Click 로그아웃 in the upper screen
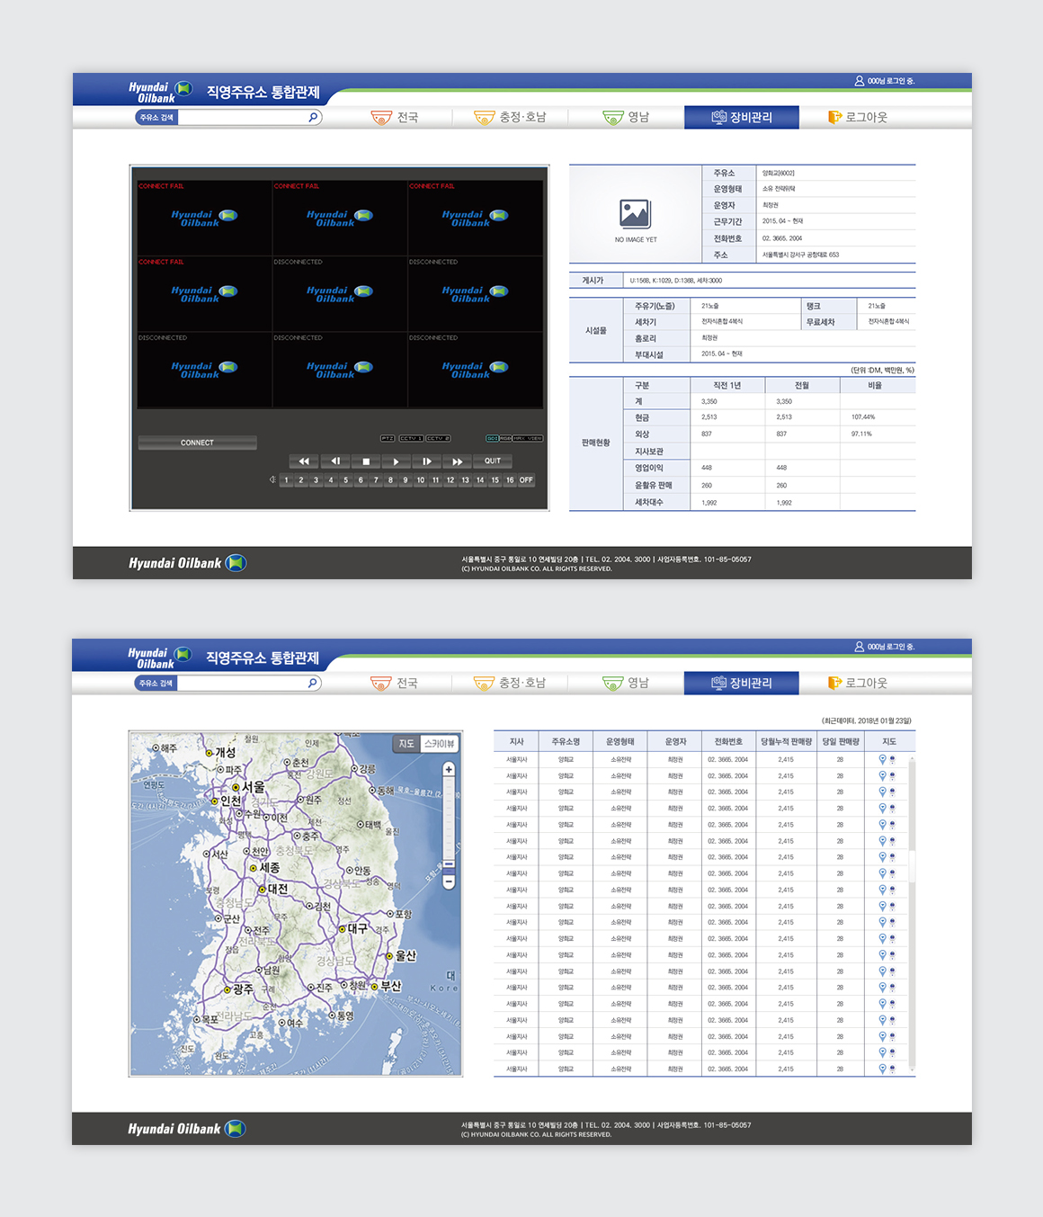Viewport: 1043px width, 1217px height. coord(858,117)
